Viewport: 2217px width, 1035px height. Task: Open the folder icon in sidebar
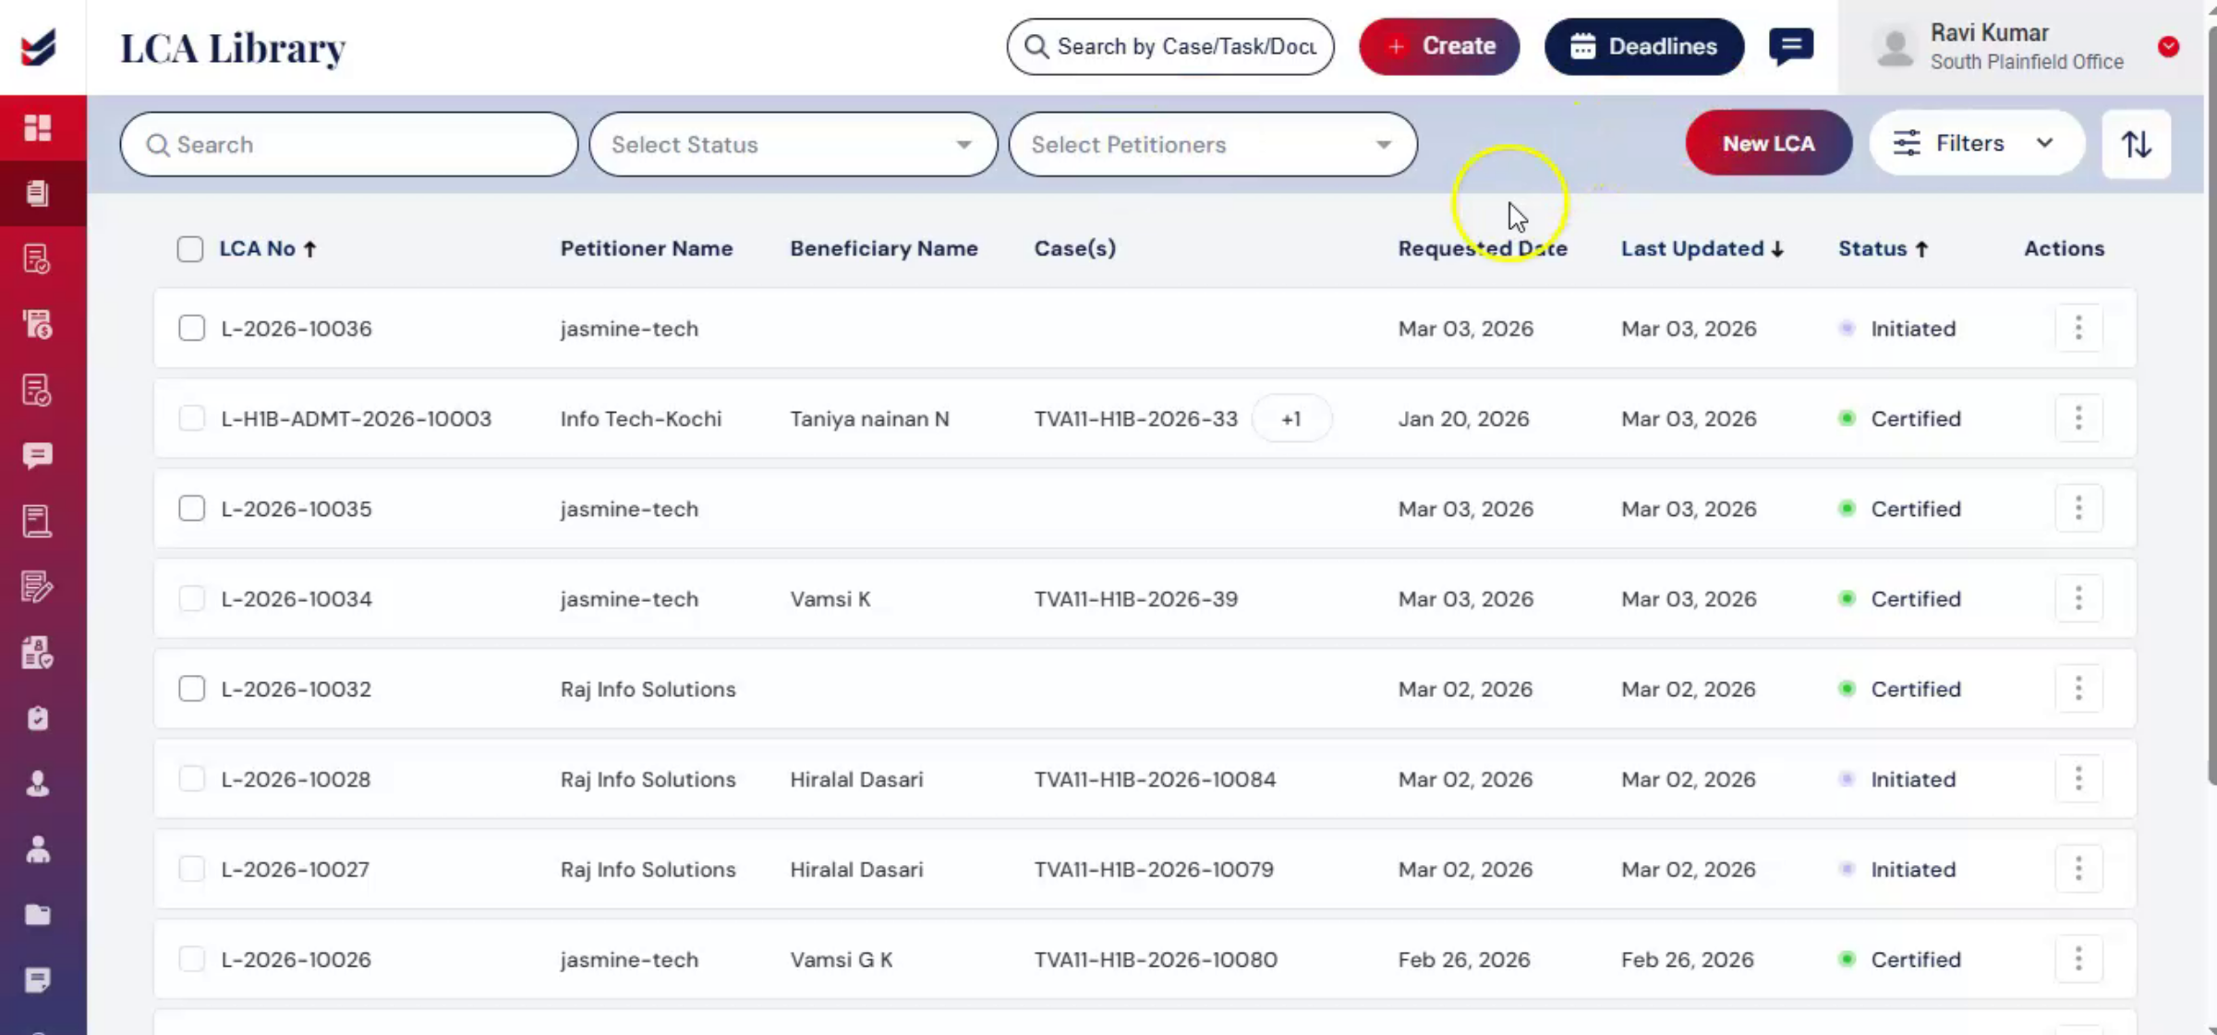click(x=38, y=914)
